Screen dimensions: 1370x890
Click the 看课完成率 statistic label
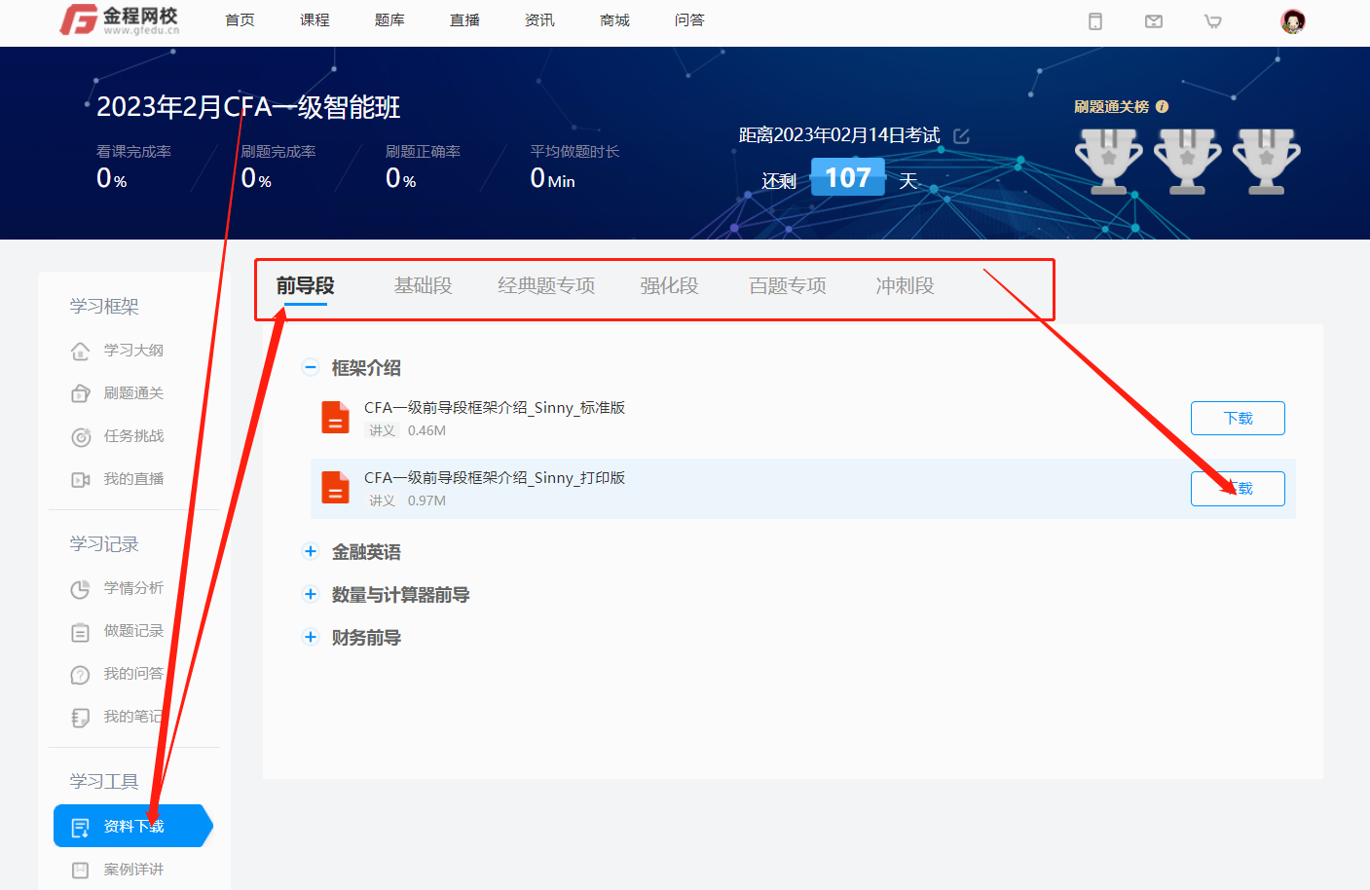point(133,152)
